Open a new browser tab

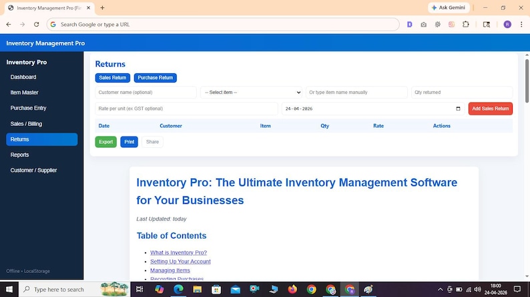pos(102,8)
